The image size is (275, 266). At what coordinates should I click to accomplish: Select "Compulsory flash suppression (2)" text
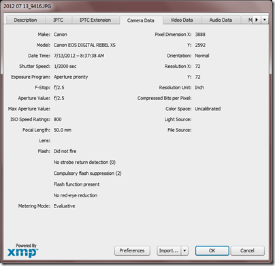(88, 173)
